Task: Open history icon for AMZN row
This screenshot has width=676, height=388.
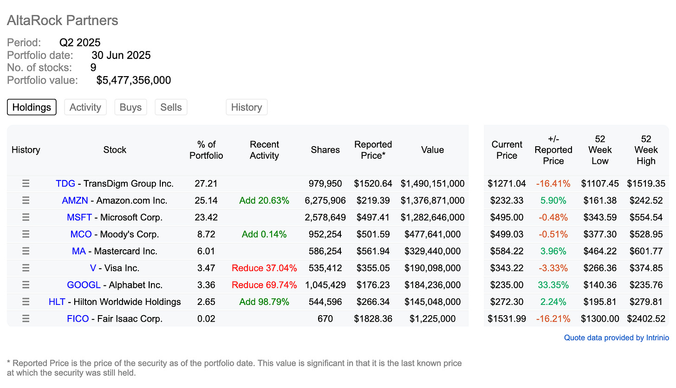Action: tap(26, 200)
